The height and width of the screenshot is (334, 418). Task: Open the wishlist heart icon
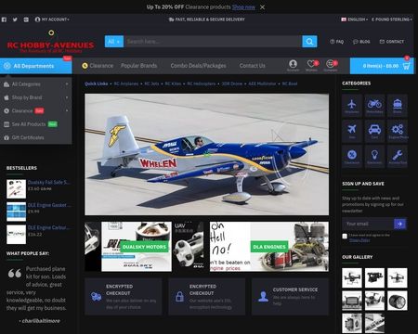point(311,65)
